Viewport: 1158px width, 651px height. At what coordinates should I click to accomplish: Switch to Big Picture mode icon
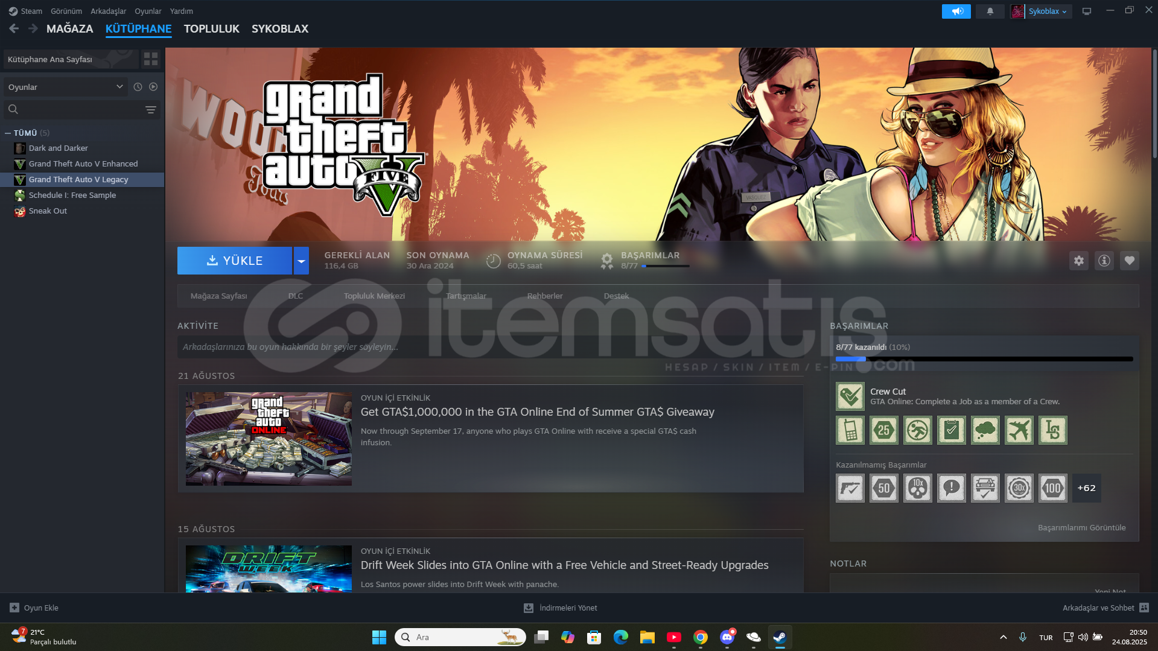pyautogui.click(x=1087, y=11)
